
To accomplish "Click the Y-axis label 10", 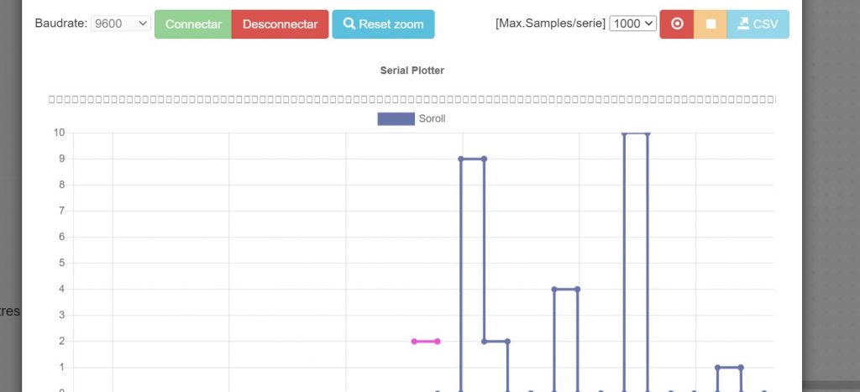I will tap(59, 133).
